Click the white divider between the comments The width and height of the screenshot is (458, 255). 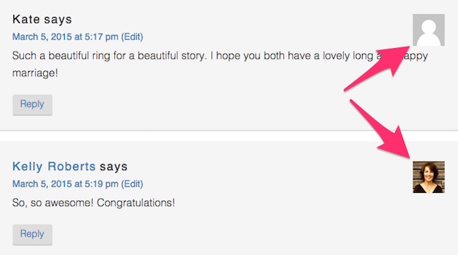(x=229, y=136)
